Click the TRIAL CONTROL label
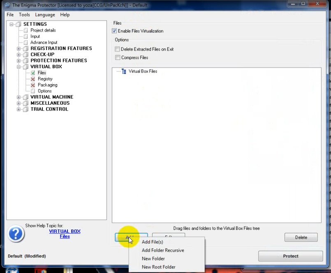This screenshot has height=273, width=331. point(49,109)
